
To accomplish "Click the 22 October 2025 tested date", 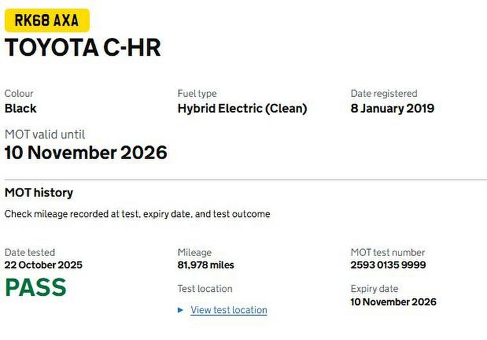I will pyautogui.click(x=44, y=265).
